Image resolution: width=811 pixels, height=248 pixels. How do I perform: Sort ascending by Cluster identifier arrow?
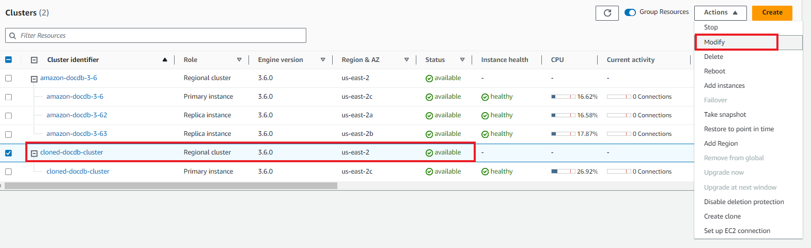click(165, 60)
